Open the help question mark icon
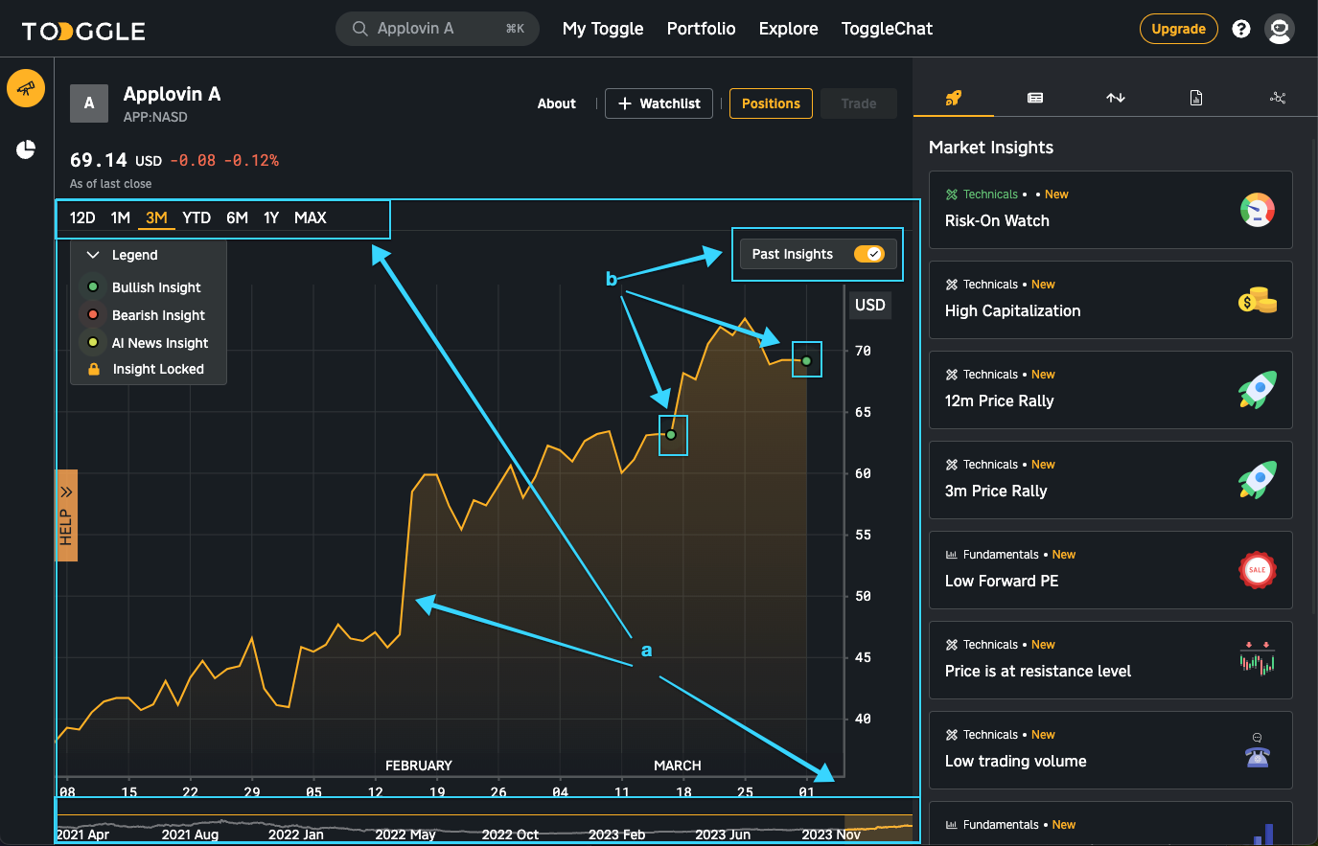This screenshot has width=1318, height=846. [x=1241, y=29]
